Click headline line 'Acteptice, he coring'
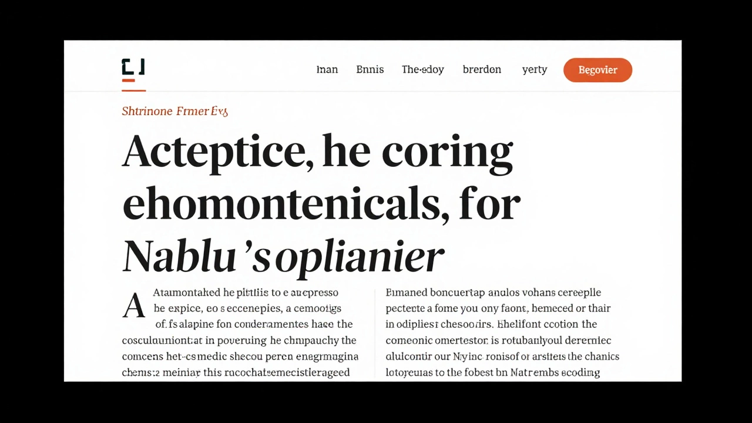The height and width of the screenshot is (423, 752). click(317, 152)
